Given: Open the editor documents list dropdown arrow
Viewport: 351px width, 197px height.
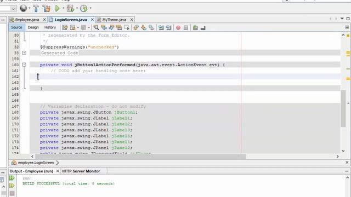Looking at the screenshot, I should 342,19.
